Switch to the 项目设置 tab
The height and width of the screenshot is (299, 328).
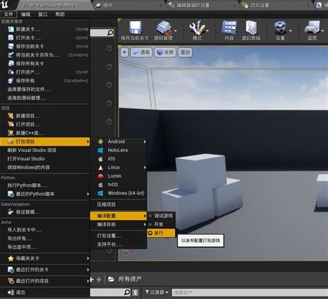click(x=259, y=6)
